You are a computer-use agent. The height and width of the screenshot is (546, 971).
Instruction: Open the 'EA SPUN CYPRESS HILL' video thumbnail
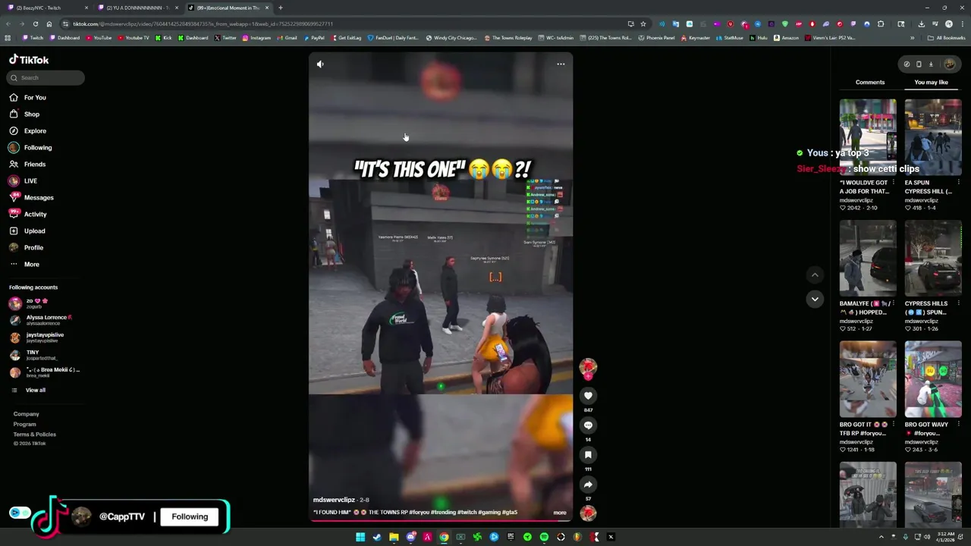click(x=933, y=137)
